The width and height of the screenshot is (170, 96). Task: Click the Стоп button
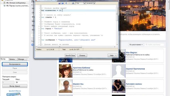click(x=15, y=72)
